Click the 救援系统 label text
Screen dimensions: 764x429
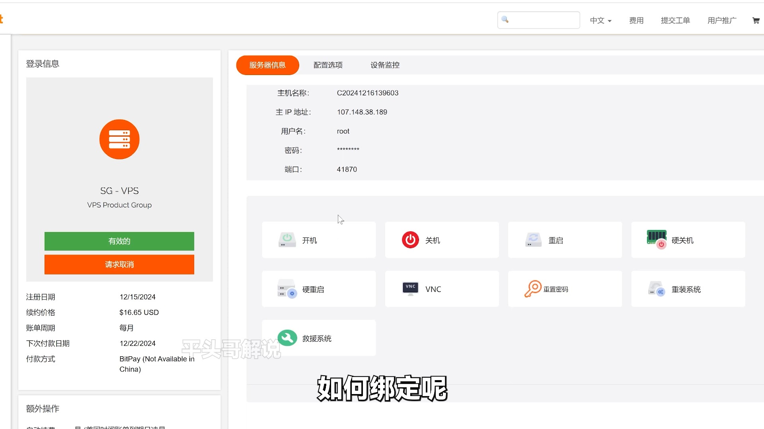click(x=317, y=338)
